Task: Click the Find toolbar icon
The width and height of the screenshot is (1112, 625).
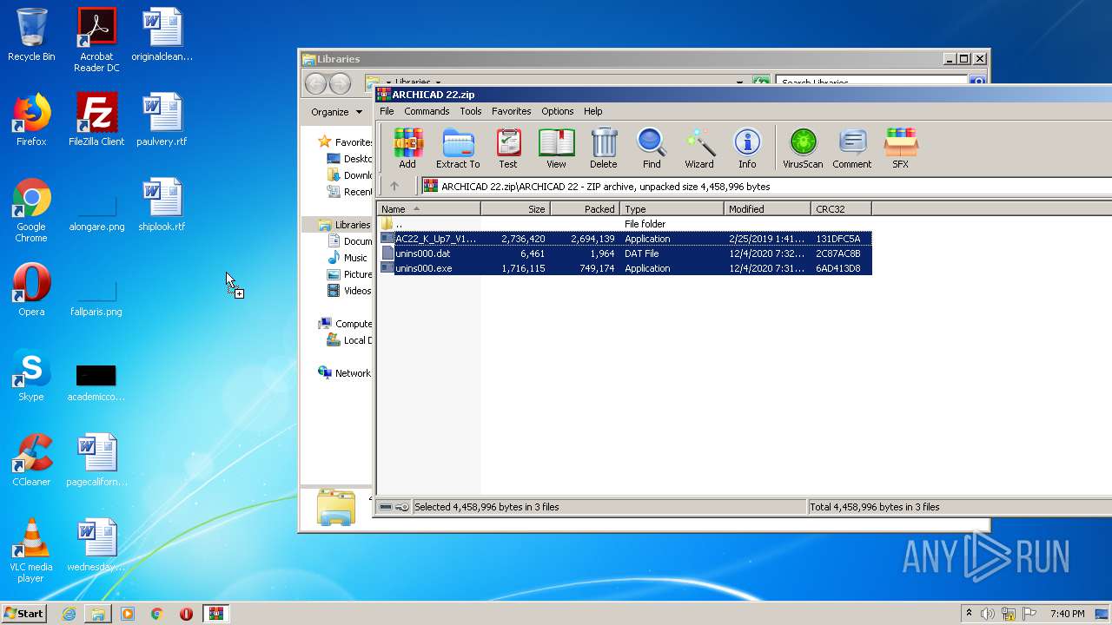Action: pos(652,148)
